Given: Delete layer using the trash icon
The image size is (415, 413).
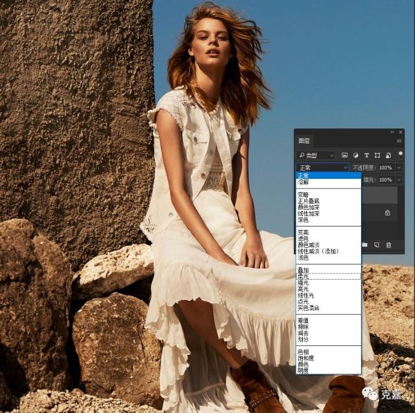Looking at the screenshot, I should 389,244.
